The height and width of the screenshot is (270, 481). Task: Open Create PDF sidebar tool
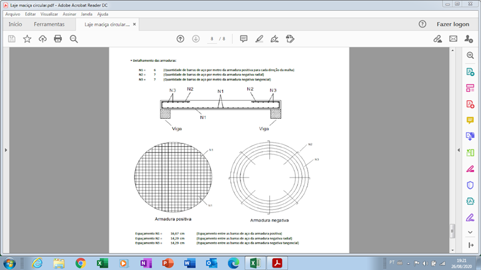point(470,104)
